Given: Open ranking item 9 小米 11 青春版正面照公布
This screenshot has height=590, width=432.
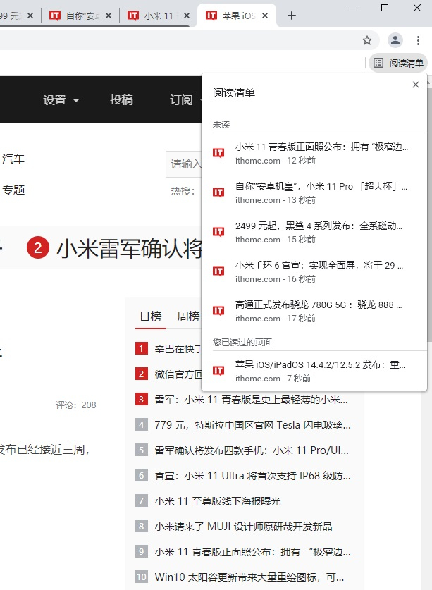Looking at the screenshot, I should pos(252,552).
